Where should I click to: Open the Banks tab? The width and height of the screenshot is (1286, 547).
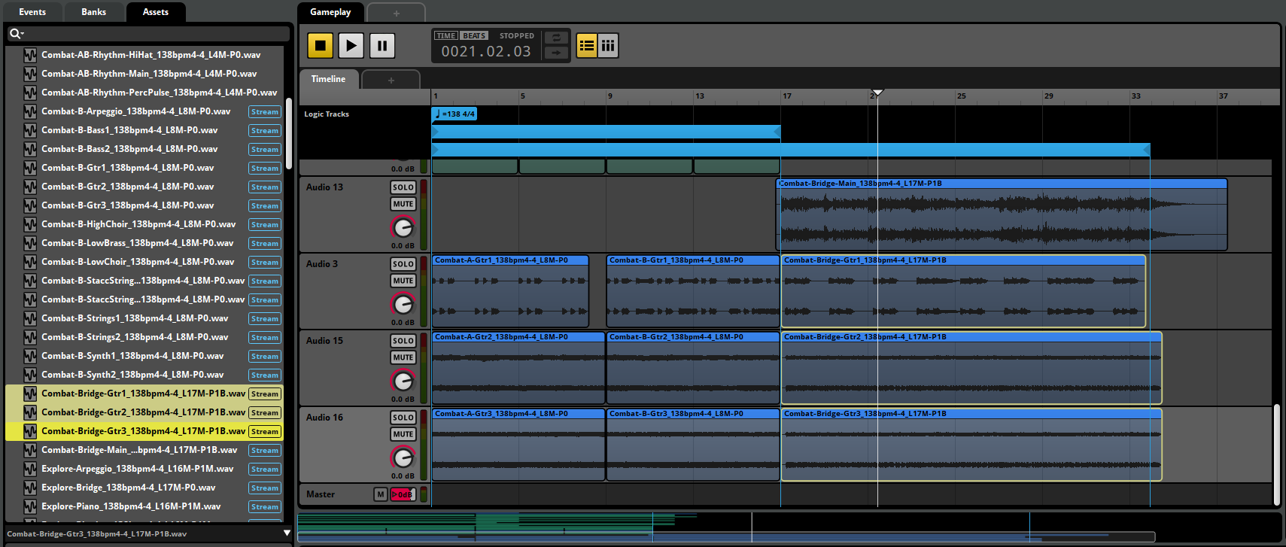point(94,12)
